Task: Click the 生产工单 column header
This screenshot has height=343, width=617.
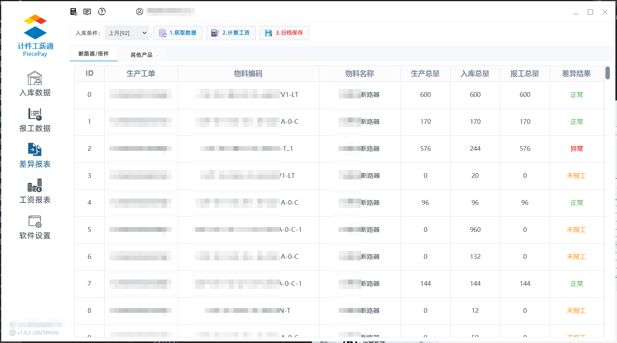Action: [x=141, y=73]
